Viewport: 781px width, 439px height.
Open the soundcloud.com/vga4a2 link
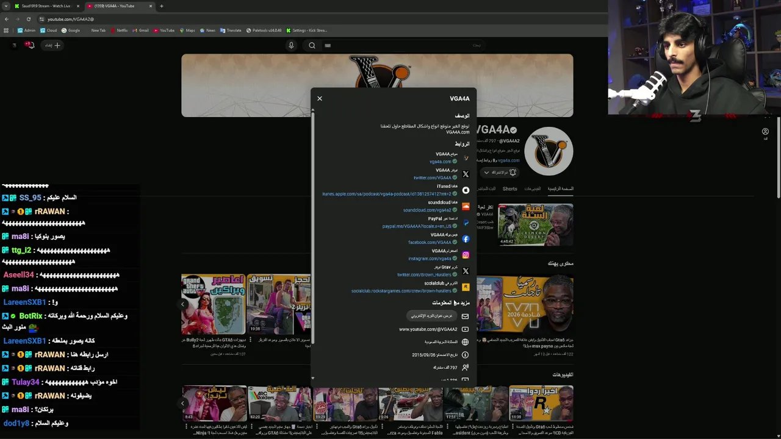click(x=427, y=210)
